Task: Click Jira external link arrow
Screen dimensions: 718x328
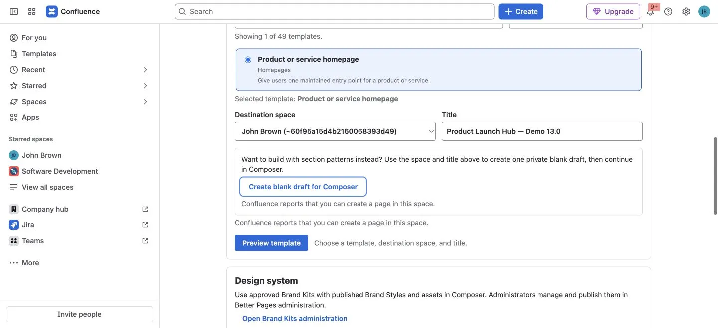Action: coord(145,225)
